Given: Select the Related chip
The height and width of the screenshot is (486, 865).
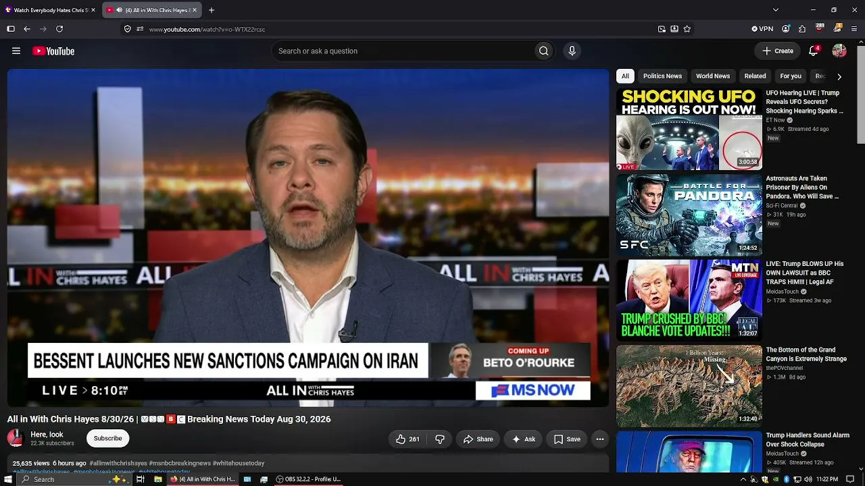Looking at the screenshot, I should pyautogui.click(x=755, y=76).
